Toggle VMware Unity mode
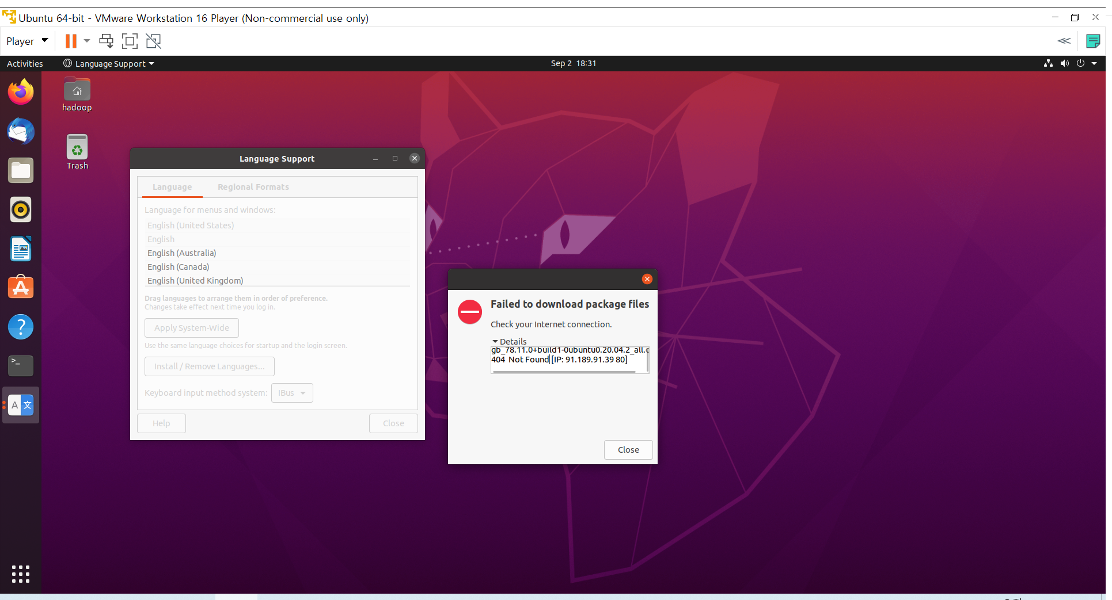The image size is (1112, 600). point(154,41)
